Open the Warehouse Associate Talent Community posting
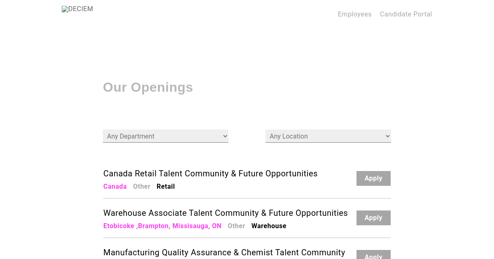 226,213
